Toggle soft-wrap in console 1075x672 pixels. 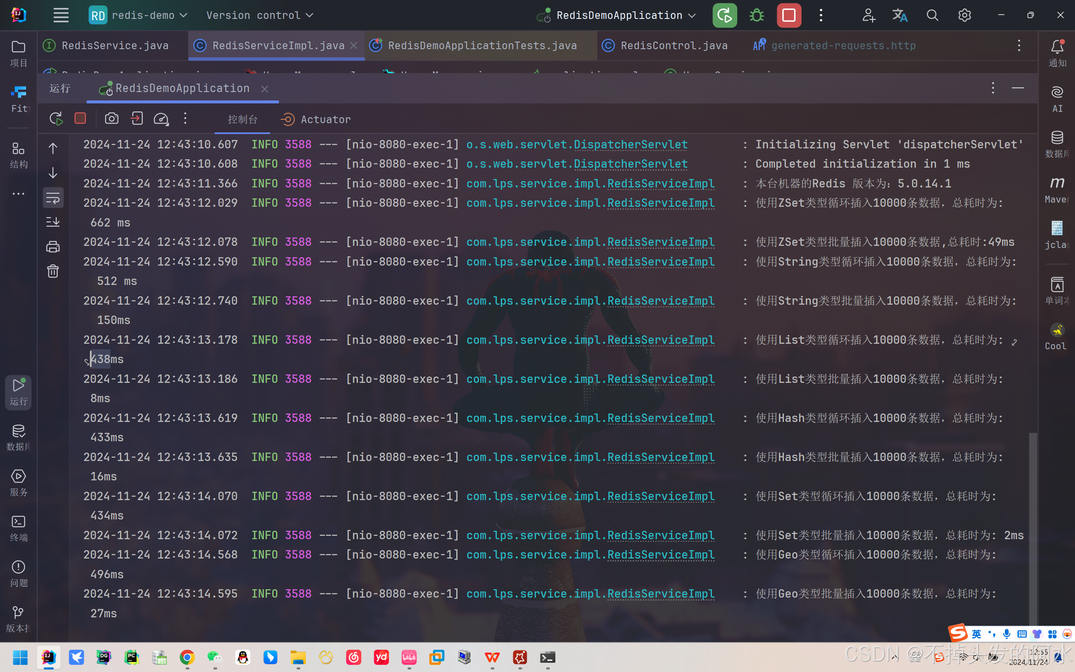point(53,198)
